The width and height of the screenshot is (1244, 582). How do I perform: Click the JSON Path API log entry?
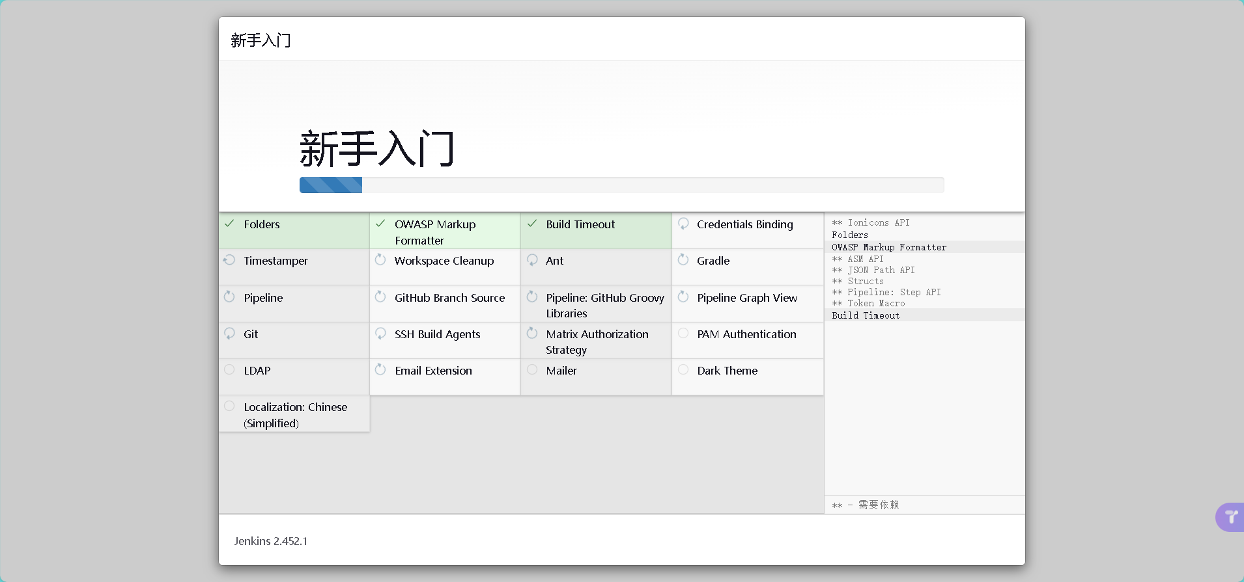873,270
